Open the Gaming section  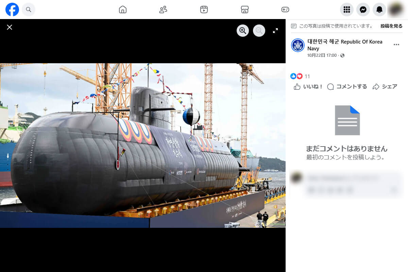(286, 10)
